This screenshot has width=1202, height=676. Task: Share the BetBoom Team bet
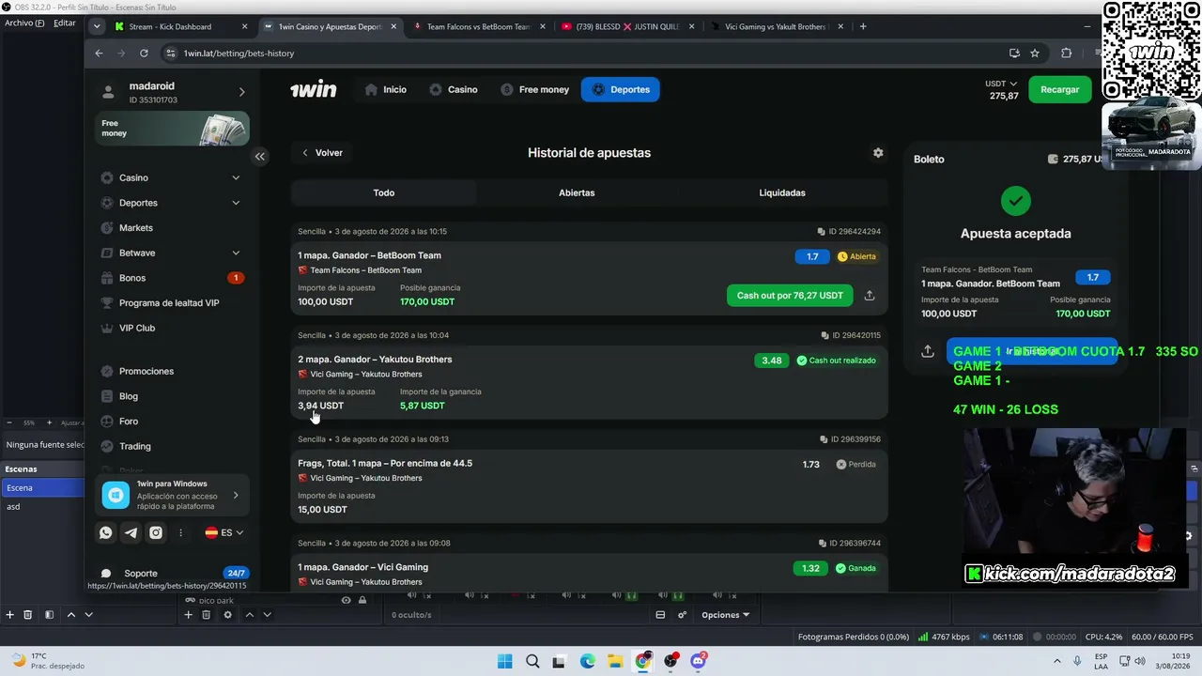[x=870, y=295]
